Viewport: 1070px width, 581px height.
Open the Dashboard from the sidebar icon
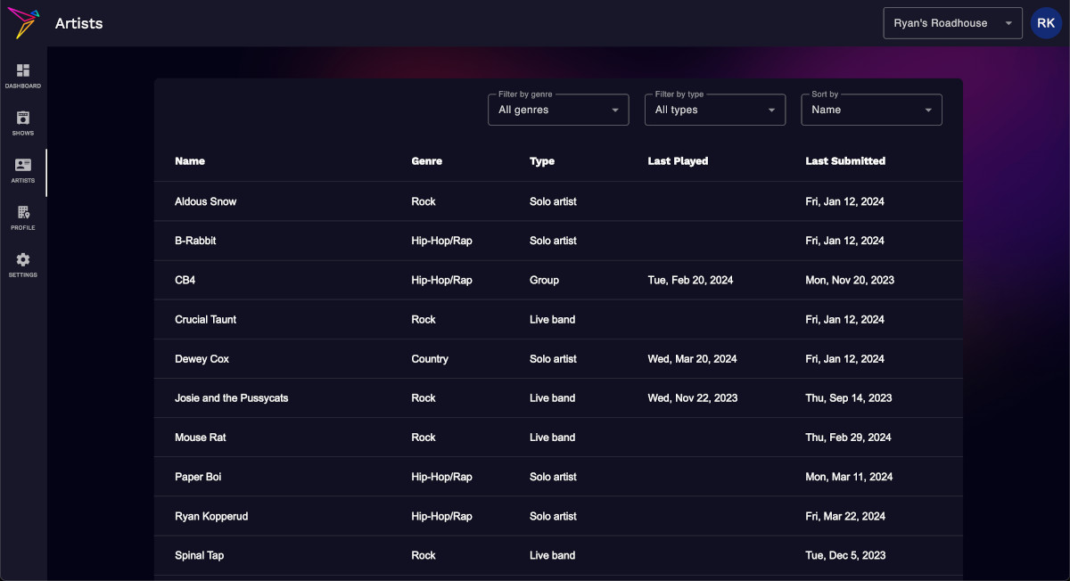coord(22,74)
